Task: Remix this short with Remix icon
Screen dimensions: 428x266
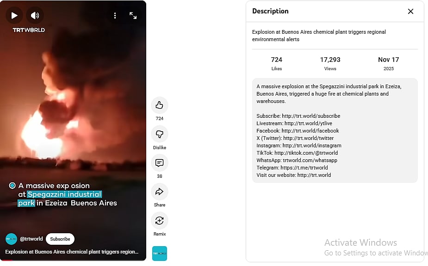Action: (160, 220)
